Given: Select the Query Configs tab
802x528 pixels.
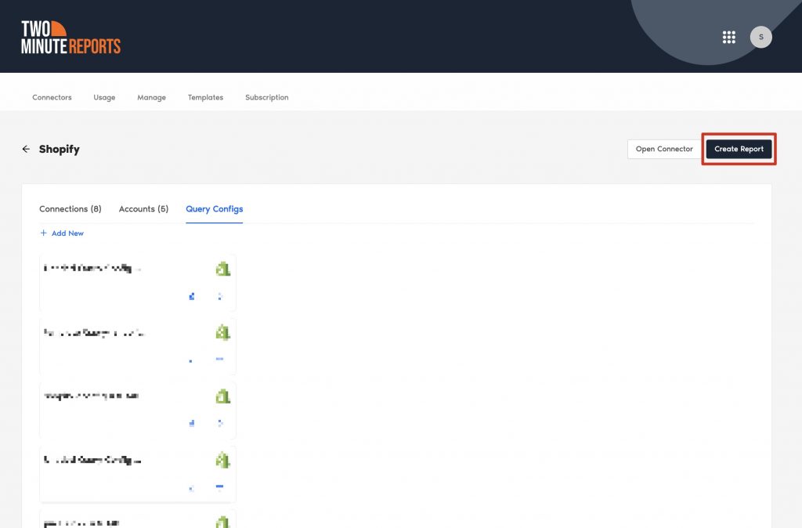Looking at the screenshot, I should [214, 209].
